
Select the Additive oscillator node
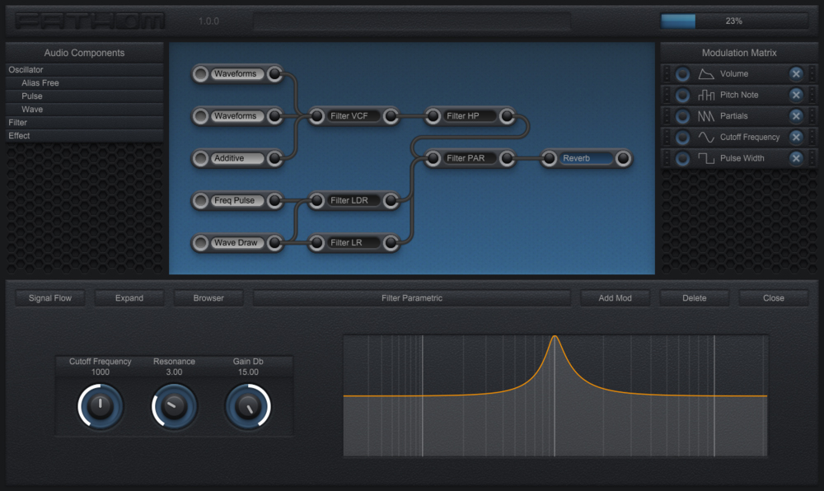(x=237, y=158)
